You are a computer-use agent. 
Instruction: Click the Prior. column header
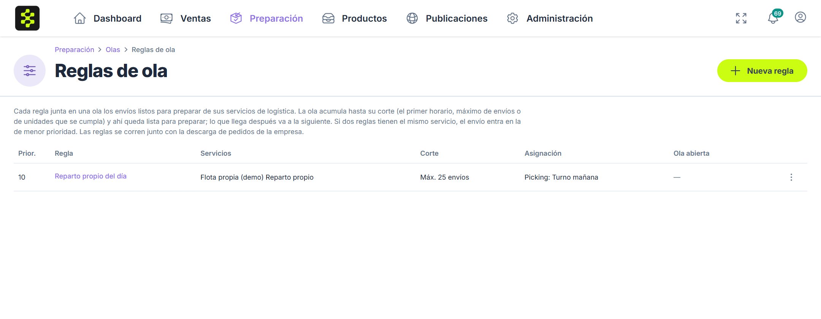27,153
